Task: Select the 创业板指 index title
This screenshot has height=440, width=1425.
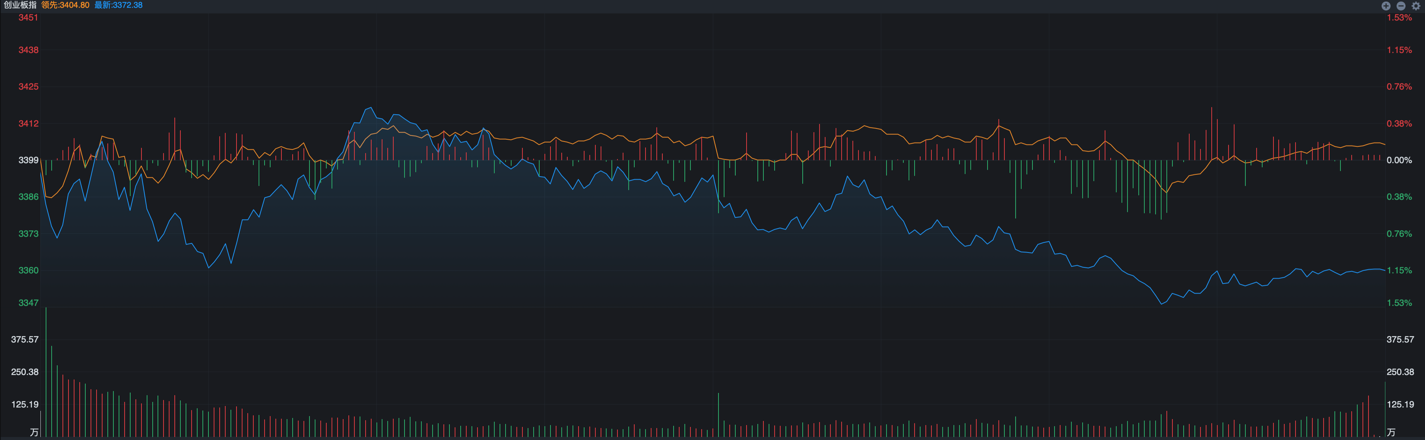Action: click(x=20, y=5)
